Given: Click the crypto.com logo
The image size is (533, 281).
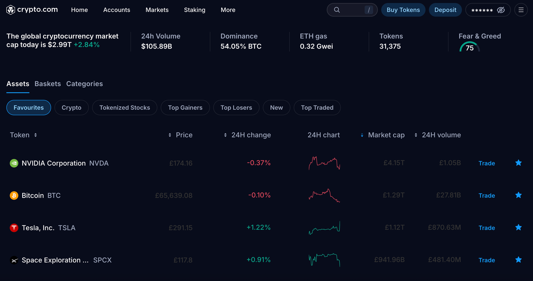Looking at the screenshot, I should 32,10.
